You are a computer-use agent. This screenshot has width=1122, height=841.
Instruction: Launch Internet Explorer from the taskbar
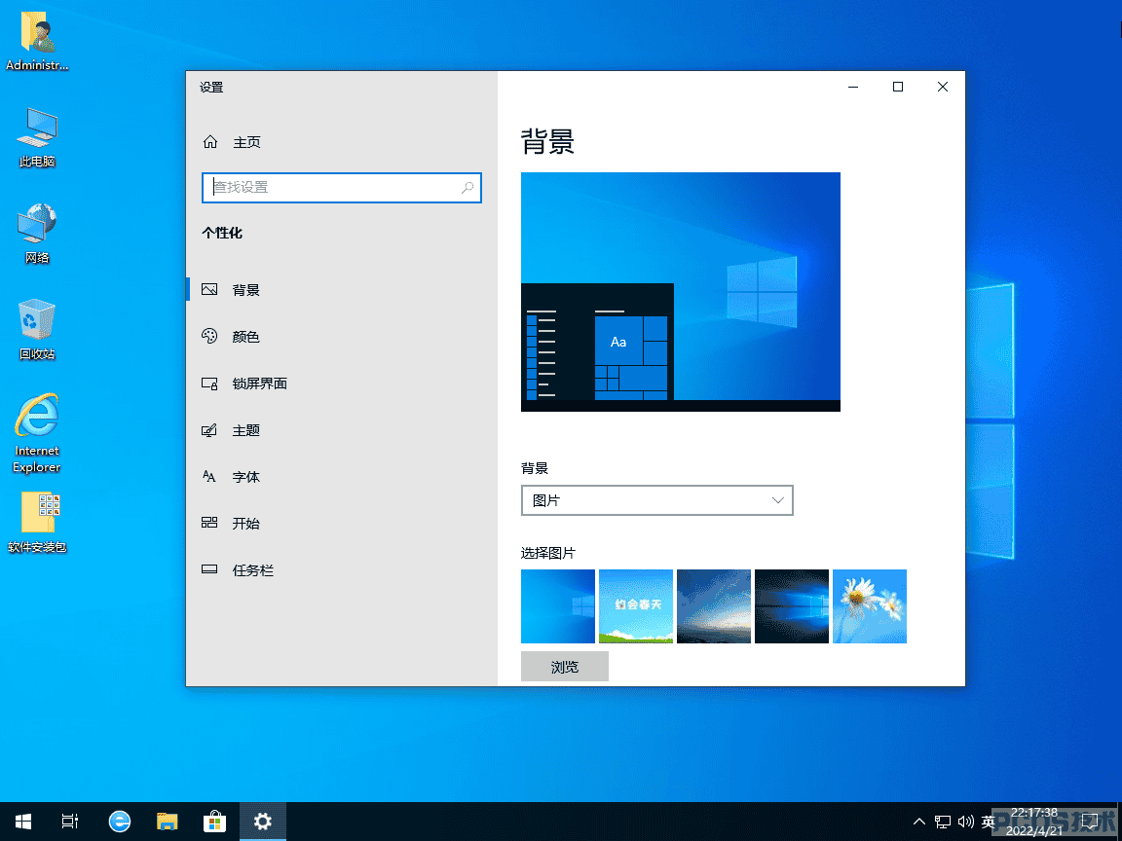(x=120, y=822)
